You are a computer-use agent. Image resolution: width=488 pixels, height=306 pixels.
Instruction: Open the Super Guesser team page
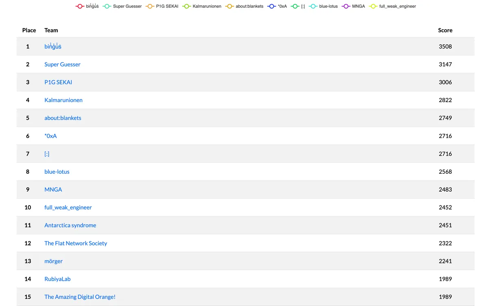62,64
